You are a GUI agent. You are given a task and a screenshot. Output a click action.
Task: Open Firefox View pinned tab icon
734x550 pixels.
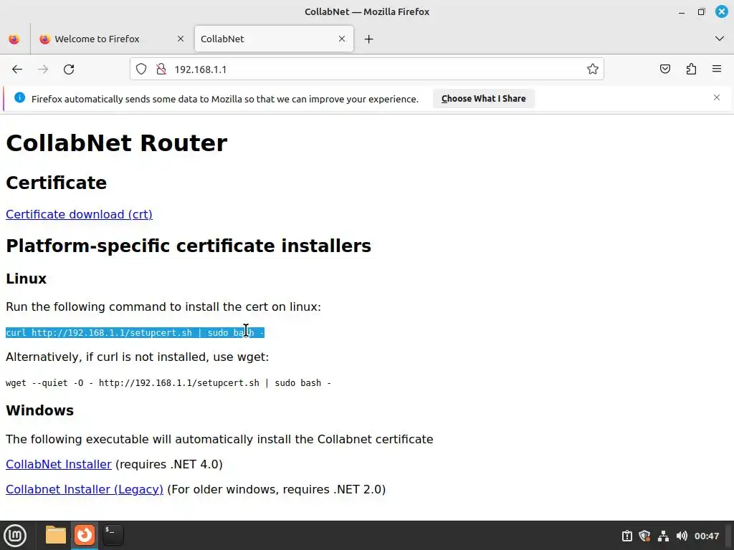click(14, 39)
